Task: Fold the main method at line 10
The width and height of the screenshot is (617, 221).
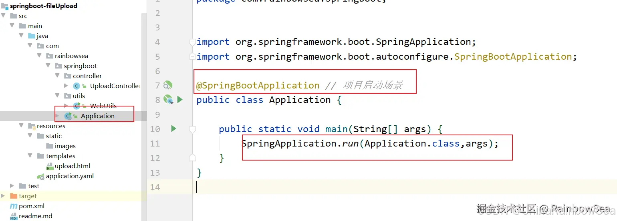Action: click(193, 129)
